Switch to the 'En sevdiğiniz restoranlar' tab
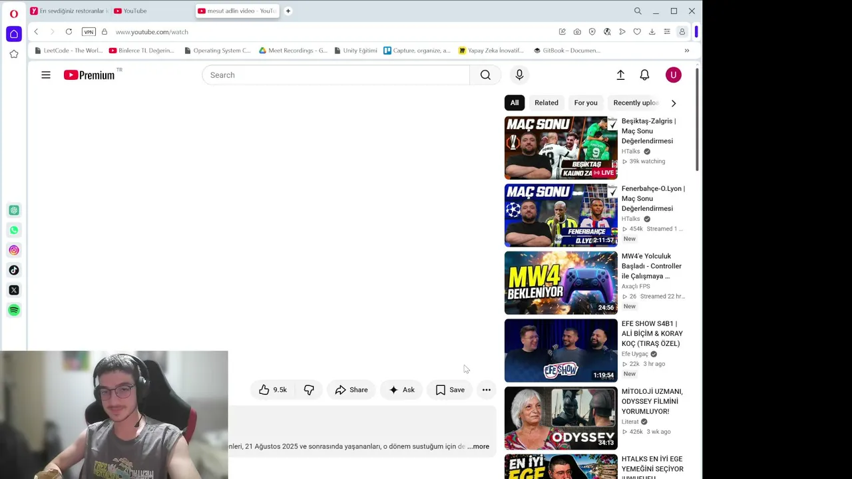The height and width of the screenshot is (479, 852). coord(69,11)
